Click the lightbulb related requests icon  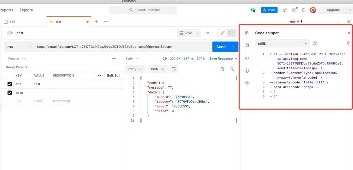(247, 83)
